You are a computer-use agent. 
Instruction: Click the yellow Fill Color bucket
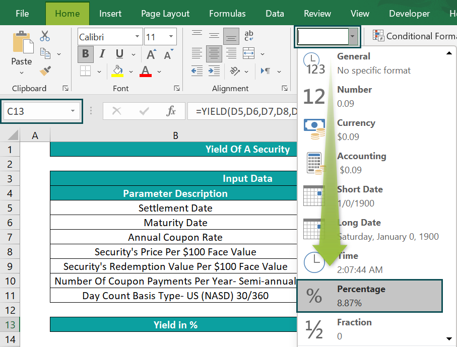coord(117,70)
